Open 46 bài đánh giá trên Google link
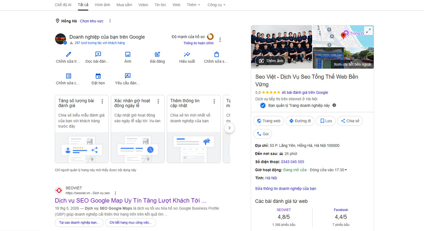The image size is (424, 231). tap(305, 92)
